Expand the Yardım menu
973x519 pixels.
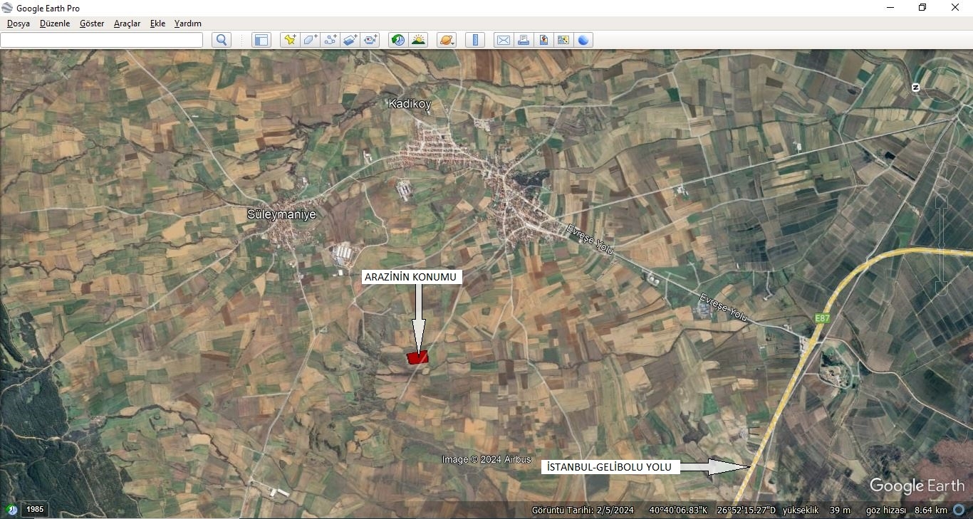[x=188, y=23]
